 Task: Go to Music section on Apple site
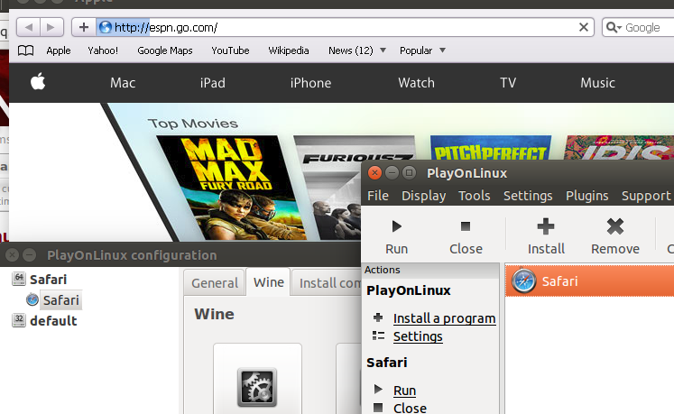(597, 83)
